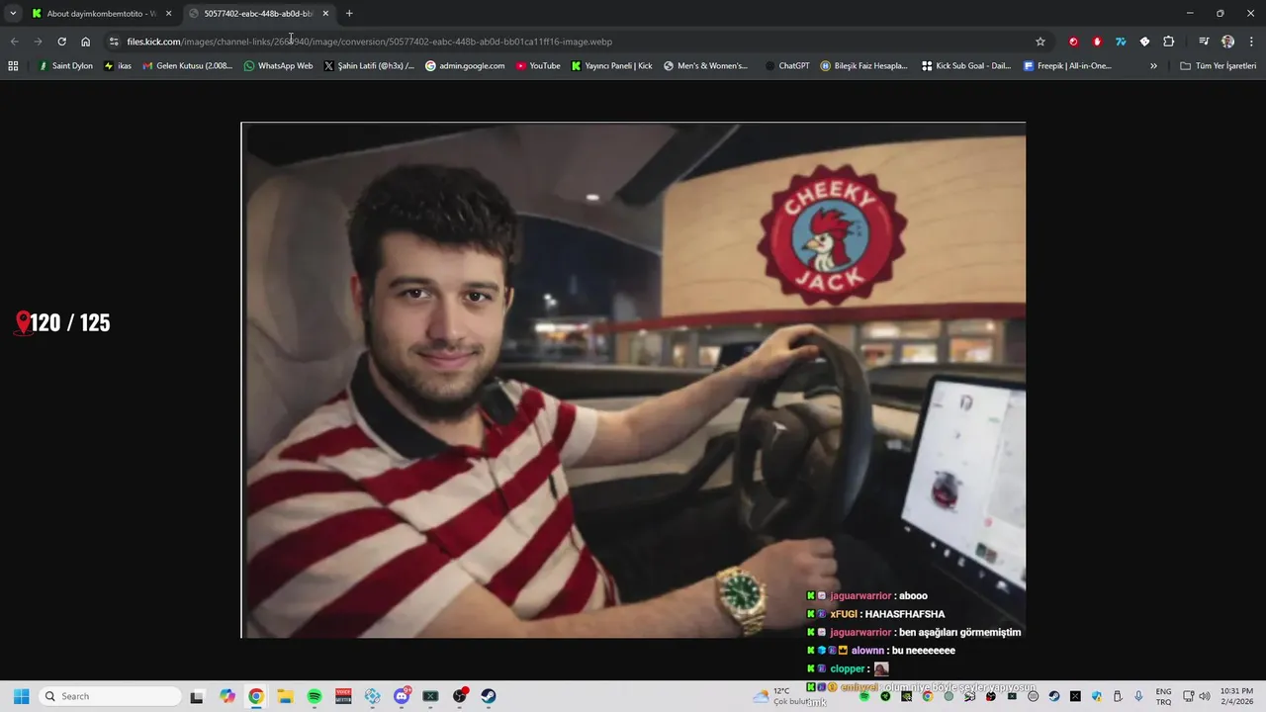Open the Chrome extensions puzzle menu
This screenshot has width=1266, height=712.
tap(1169, 42)
